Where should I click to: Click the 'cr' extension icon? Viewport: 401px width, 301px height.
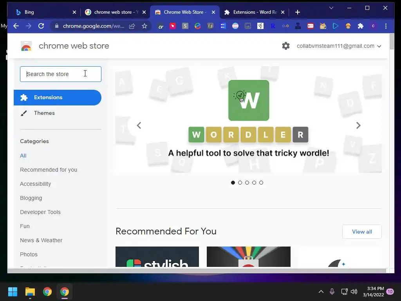161,26
